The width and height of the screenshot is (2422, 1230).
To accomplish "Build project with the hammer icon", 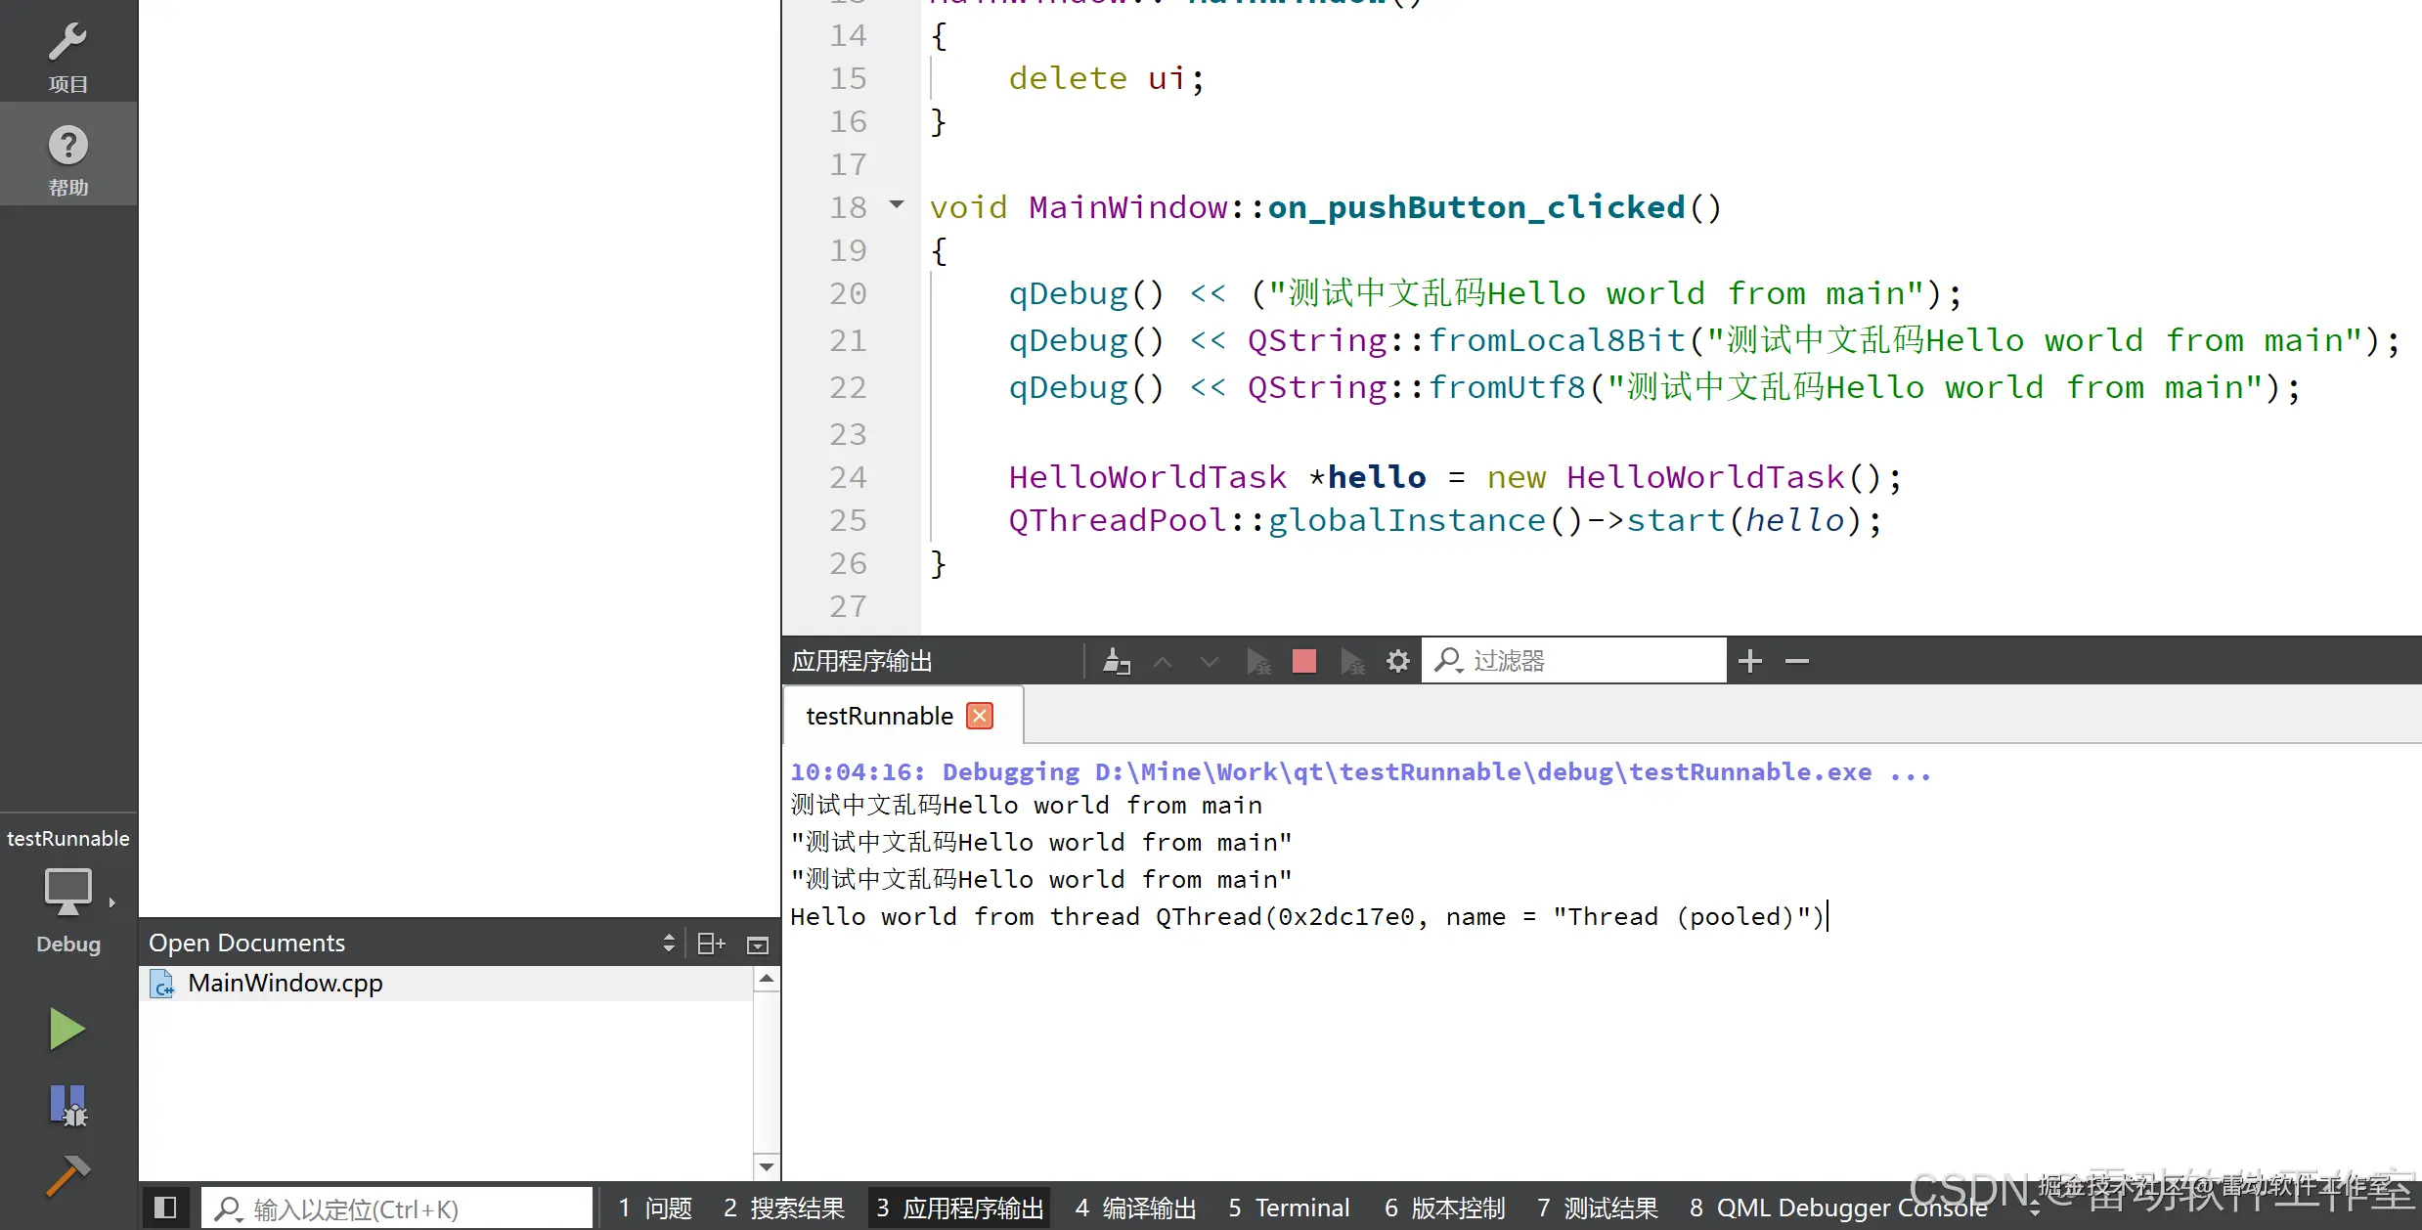I will click(67, 1175).
